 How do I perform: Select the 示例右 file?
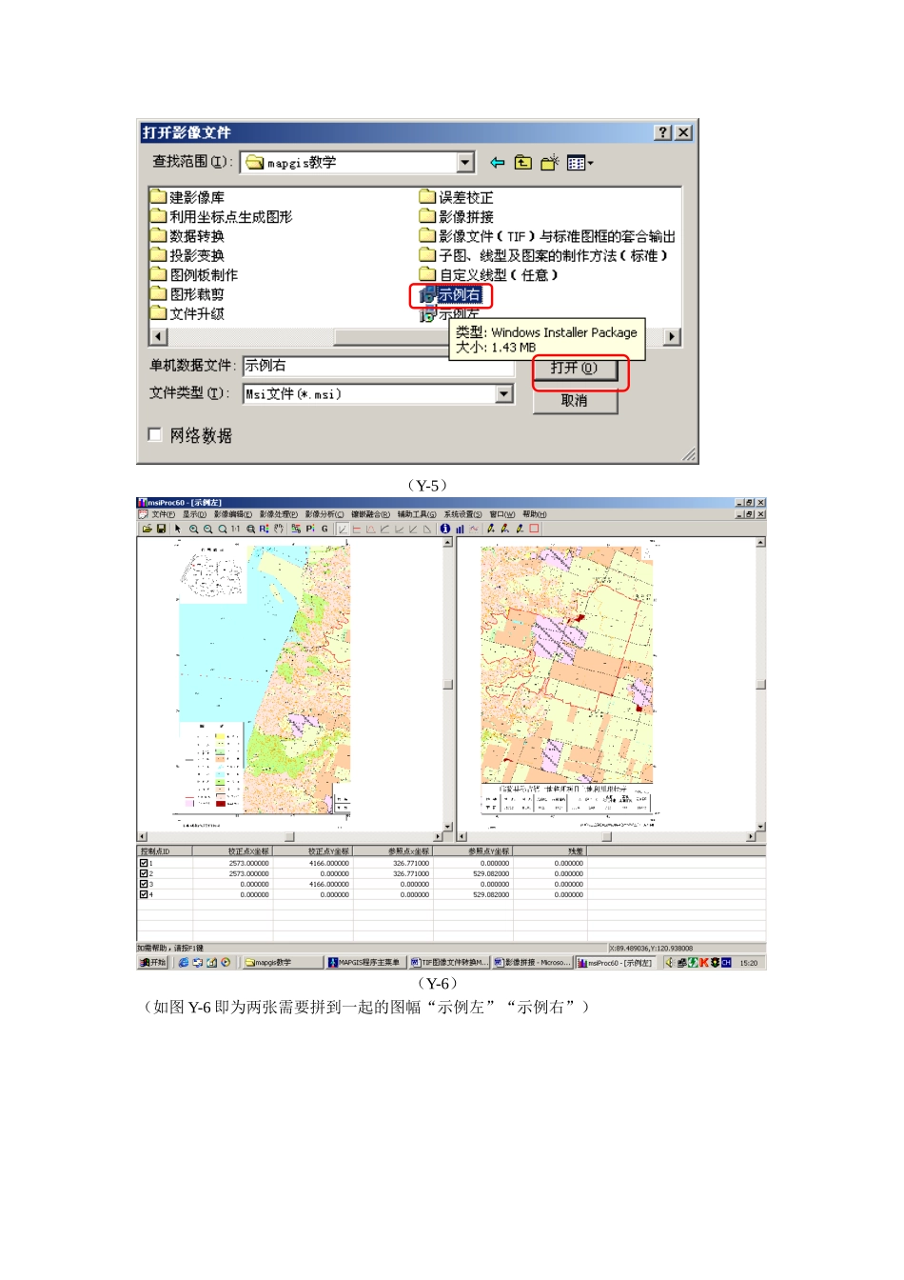point(450,295)
